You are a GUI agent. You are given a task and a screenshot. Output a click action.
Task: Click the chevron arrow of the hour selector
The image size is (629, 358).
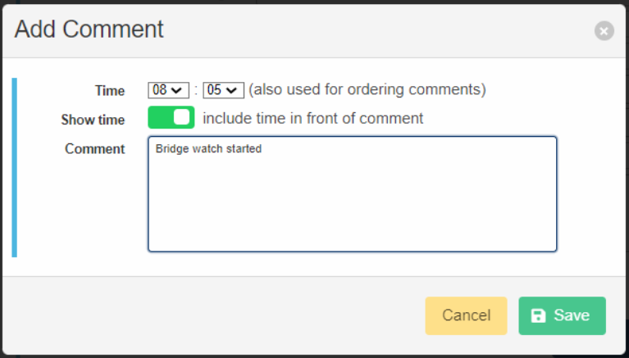click(176, 91)
